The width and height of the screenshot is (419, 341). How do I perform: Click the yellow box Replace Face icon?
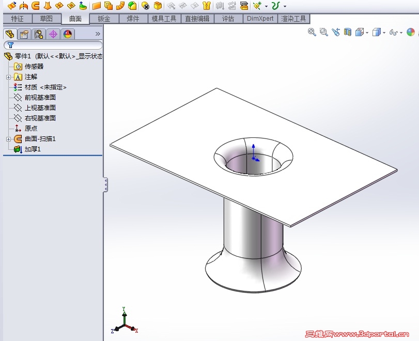[x=158, y=5]
